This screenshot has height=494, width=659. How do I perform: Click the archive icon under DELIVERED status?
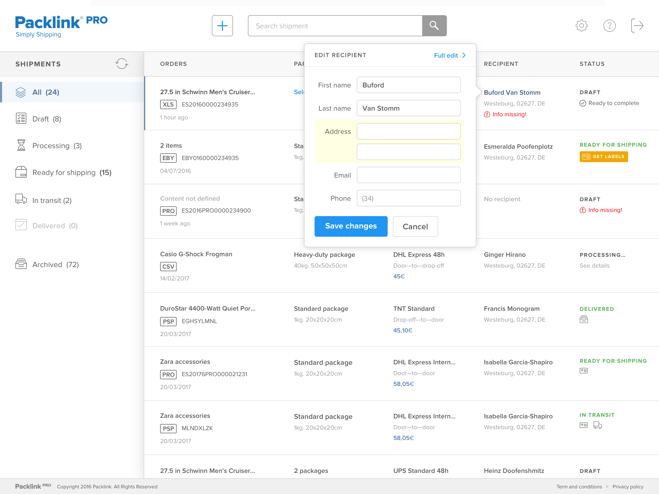pos(584,320)
